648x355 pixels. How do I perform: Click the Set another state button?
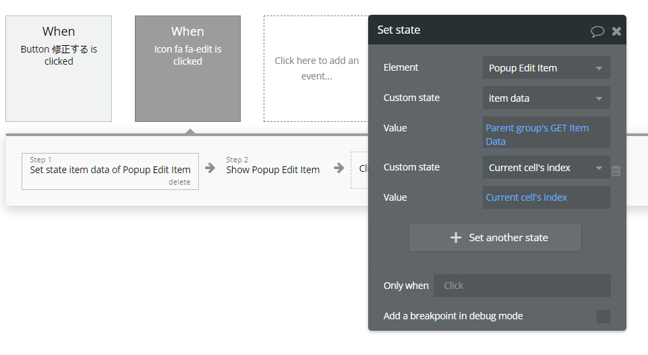pos(495,238)
